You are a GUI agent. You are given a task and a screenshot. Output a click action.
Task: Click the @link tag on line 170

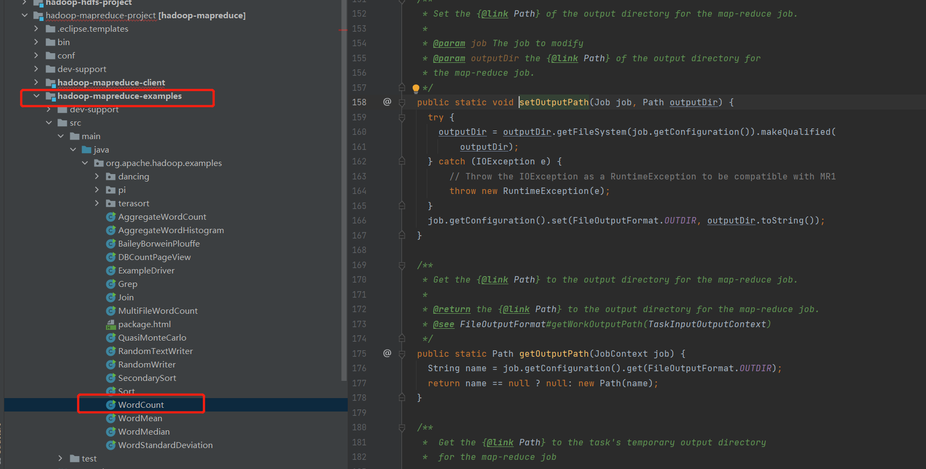point(494,279)
